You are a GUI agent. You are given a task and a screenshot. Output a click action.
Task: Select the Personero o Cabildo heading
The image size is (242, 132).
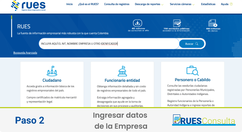[x=192, y=80]
